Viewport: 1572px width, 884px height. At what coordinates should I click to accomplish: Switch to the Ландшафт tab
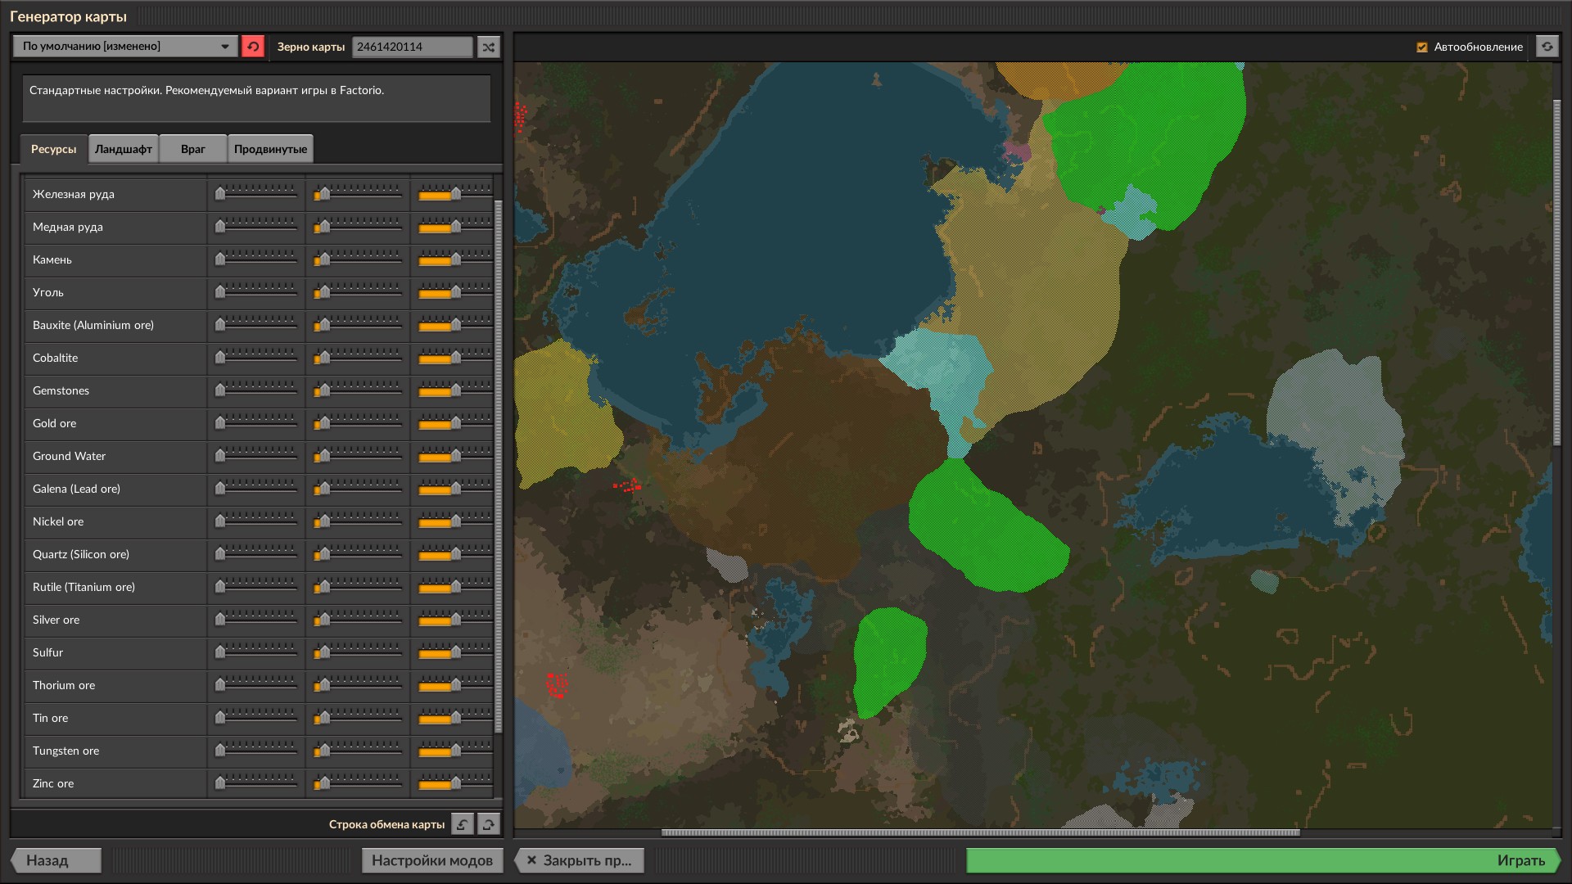124,149
